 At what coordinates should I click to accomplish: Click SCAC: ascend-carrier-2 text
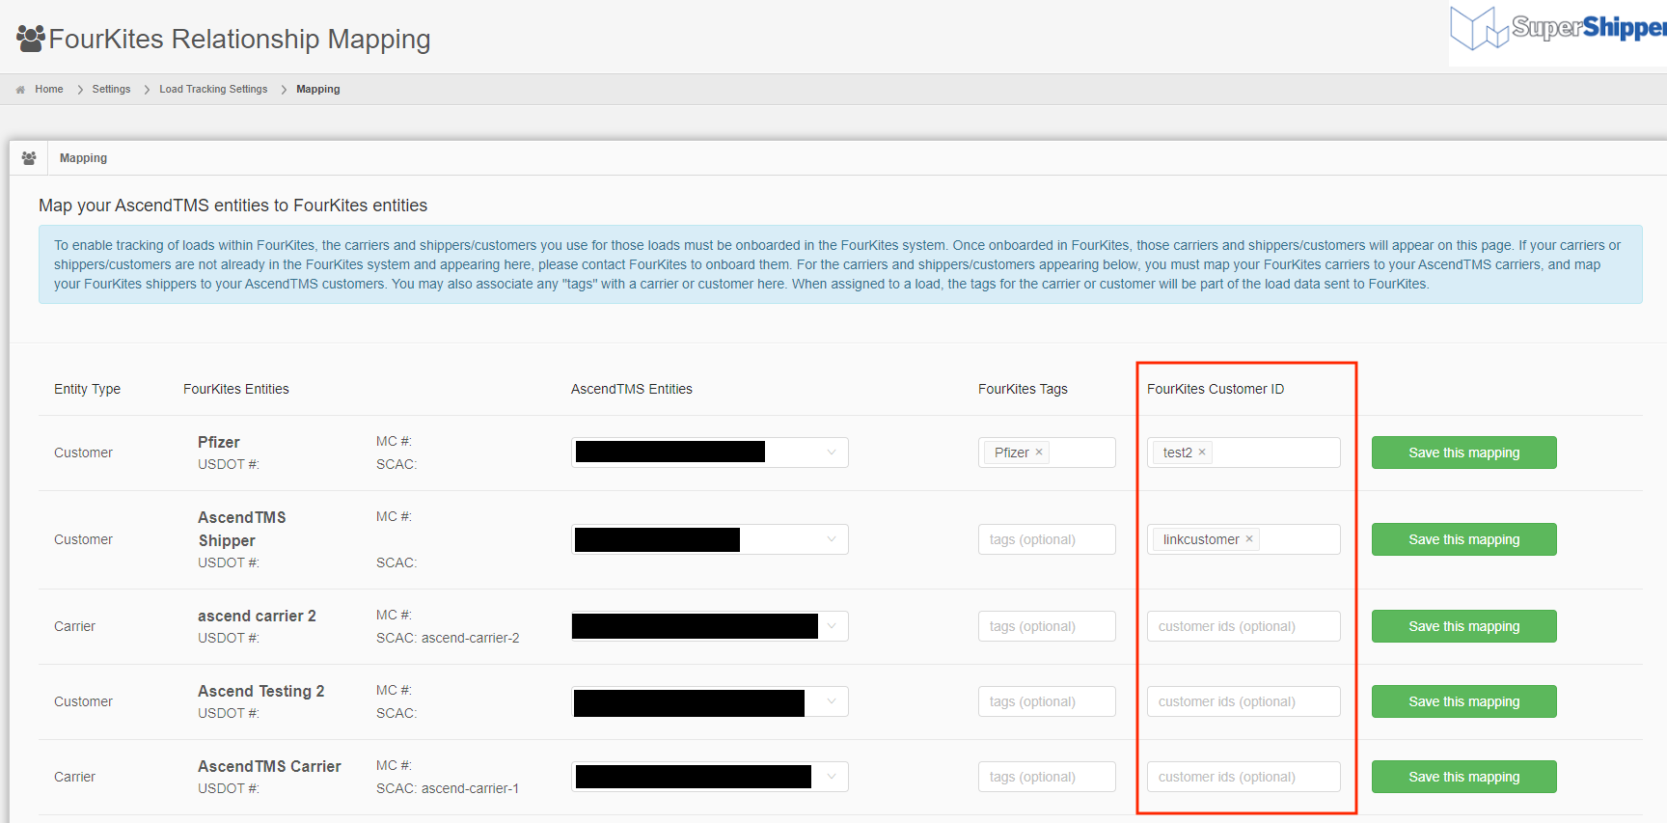click(x=448, y=638)
